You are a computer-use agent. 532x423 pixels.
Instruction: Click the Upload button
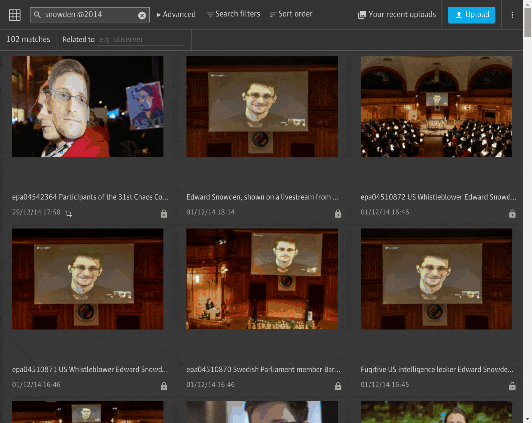(472, 15)
